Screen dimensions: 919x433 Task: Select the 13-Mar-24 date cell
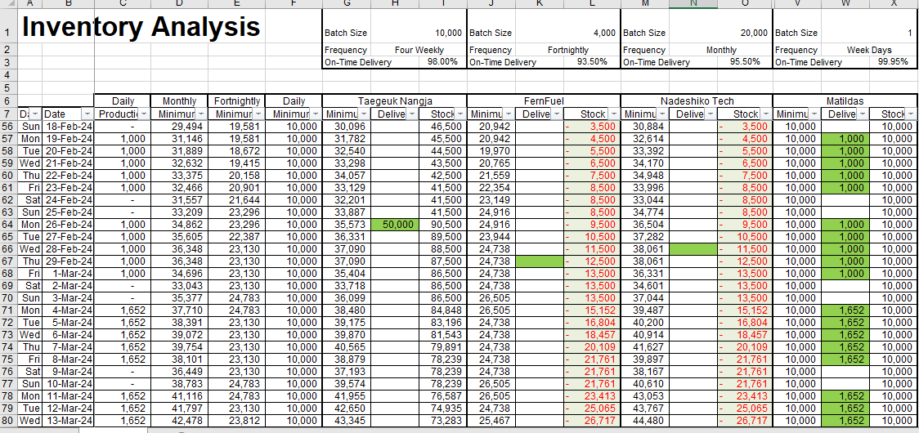pos(68,420)
